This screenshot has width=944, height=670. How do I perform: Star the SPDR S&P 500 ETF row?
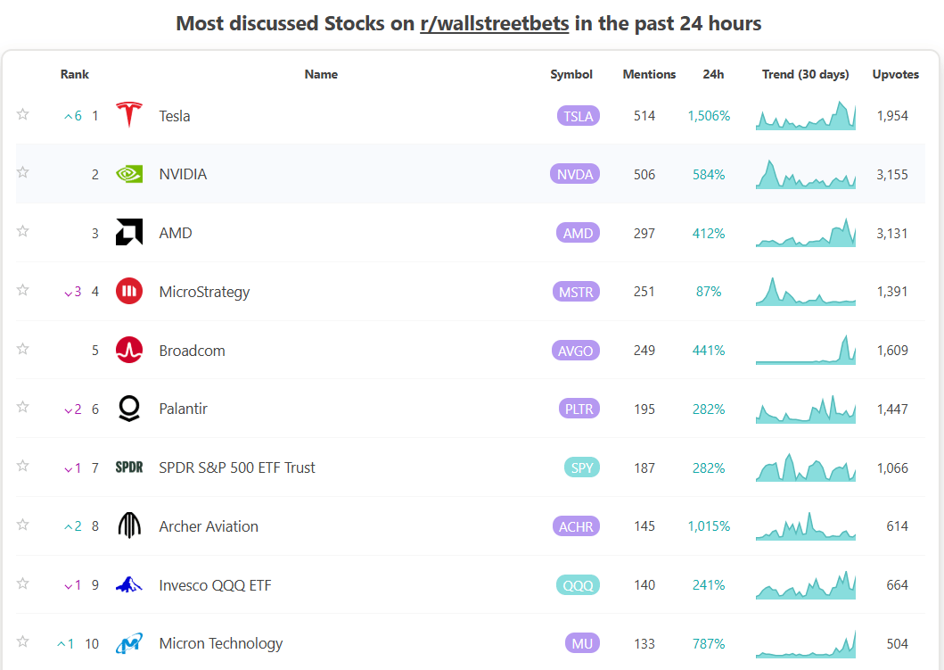(x=23, y=465)
